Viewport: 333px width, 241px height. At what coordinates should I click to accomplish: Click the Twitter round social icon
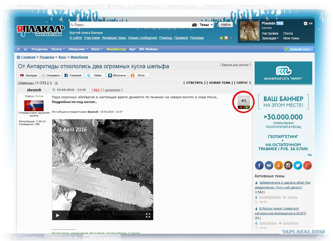(x=298, y=165)
